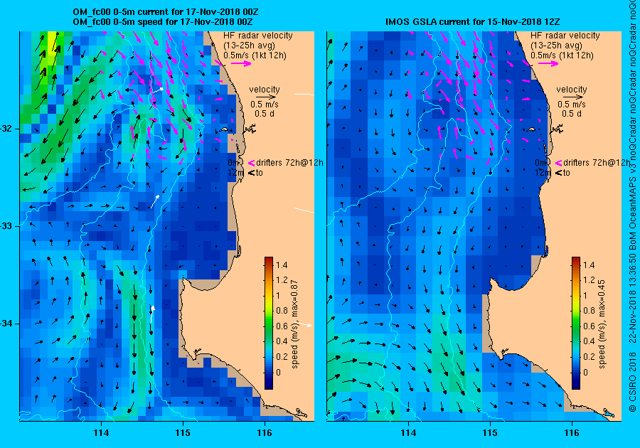This screenshot has width=640, height=448.
Task: Click 'drifters 72h@12h' label in the GSLA map
Action: [x=597, y=163]
